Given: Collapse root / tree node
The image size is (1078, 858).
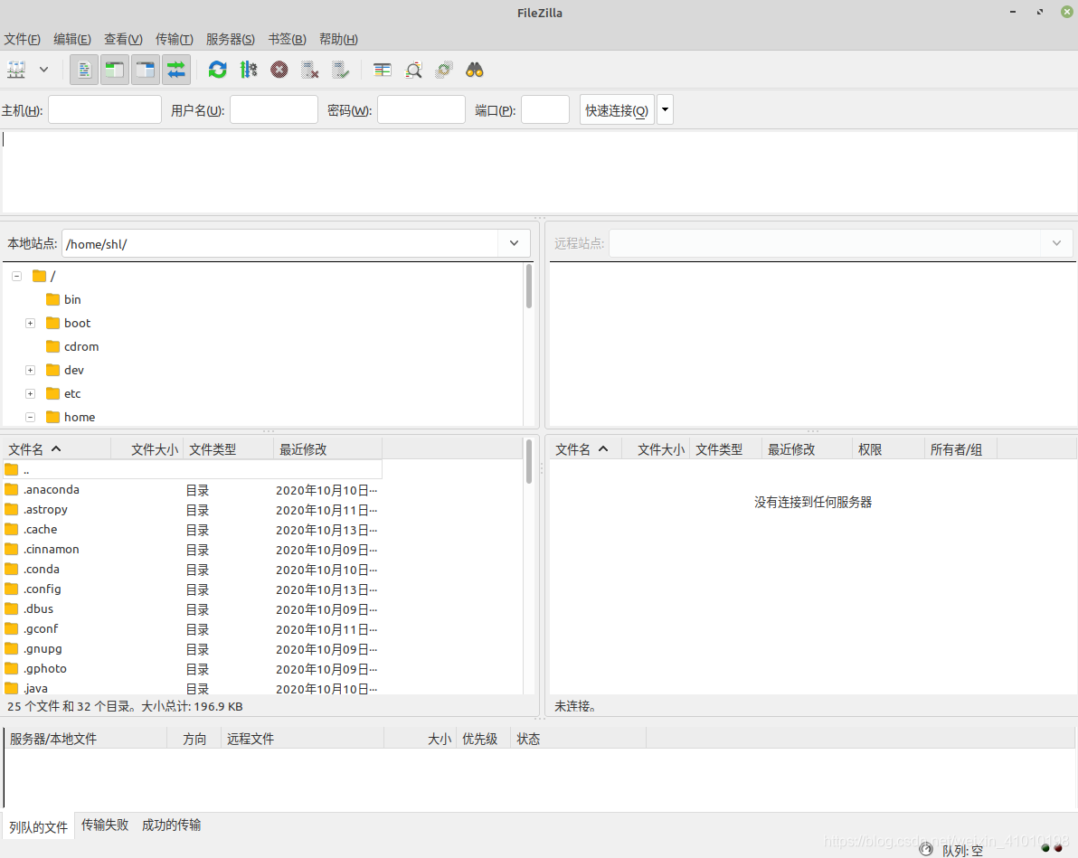Looking at the screenshot, I should click(x=16, y=277).
